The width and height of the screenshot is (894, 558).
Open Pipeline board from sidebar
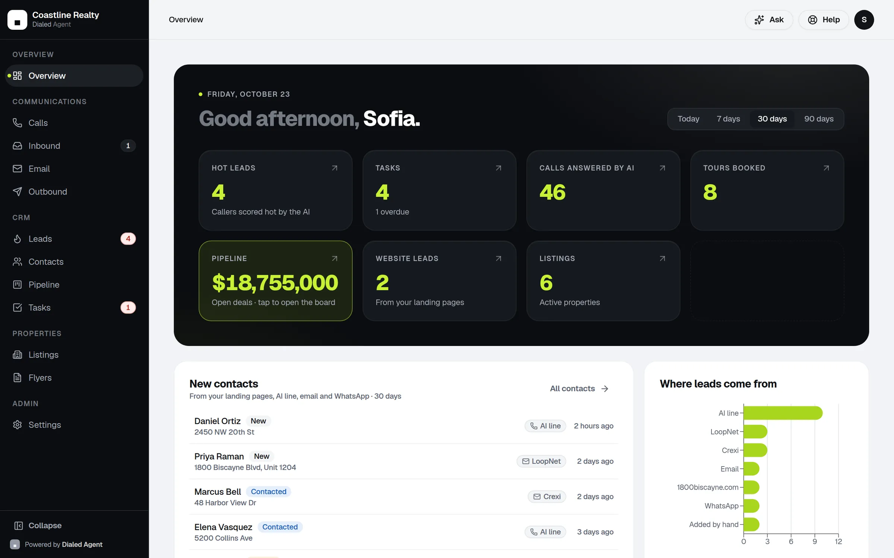(x=74, y=285)
